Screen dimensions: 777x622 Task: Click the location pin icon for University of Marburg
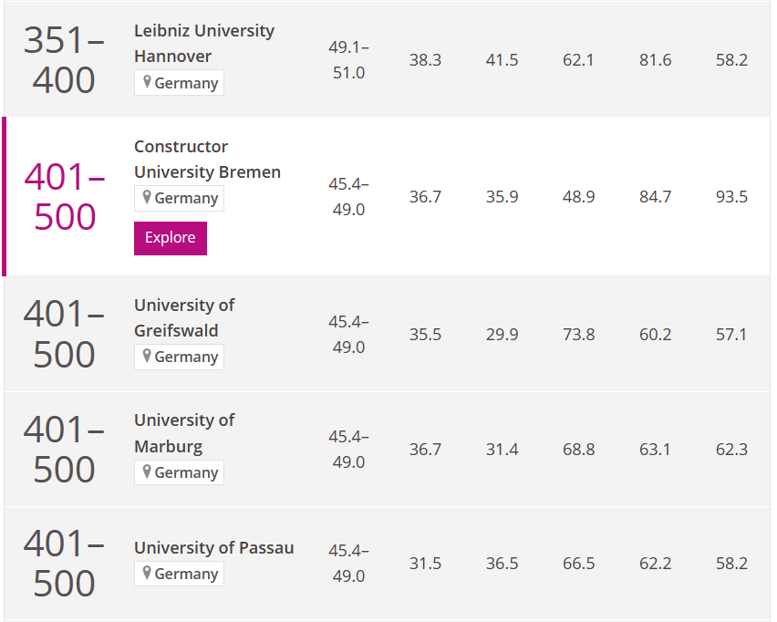(147, 472)
